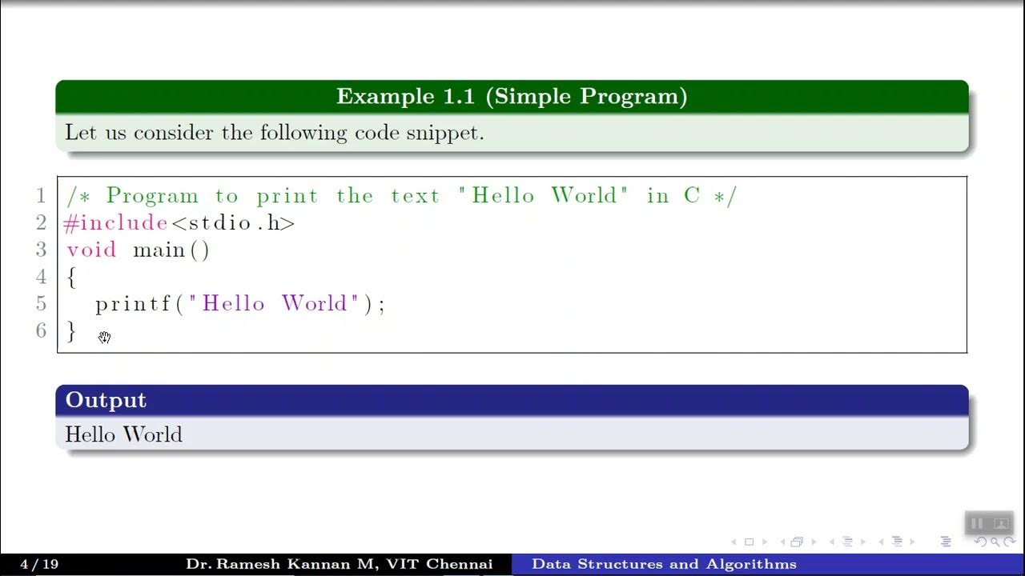Click the Hello World output text
This screenshot has width=1025, height=576.
(x=123, y=434)
